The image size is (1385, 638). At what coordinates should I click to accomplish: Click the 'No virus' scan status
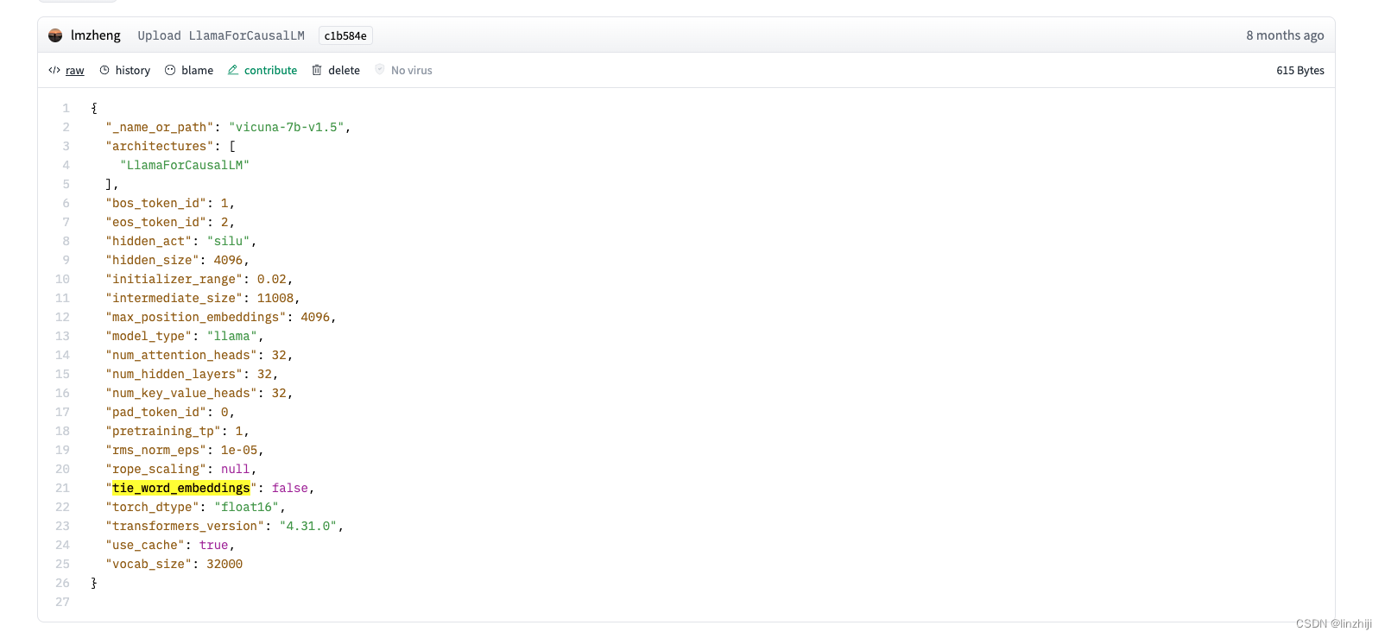coord(412,71)
